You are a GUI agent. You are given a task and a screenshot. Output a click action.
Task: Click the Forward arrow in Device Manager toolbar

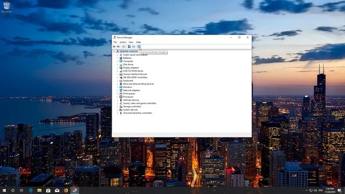[118, 47]
